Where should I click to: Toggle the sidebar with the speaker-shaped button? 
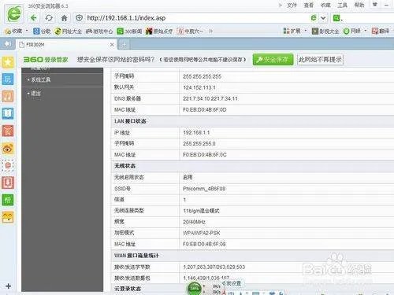[8, 43]
